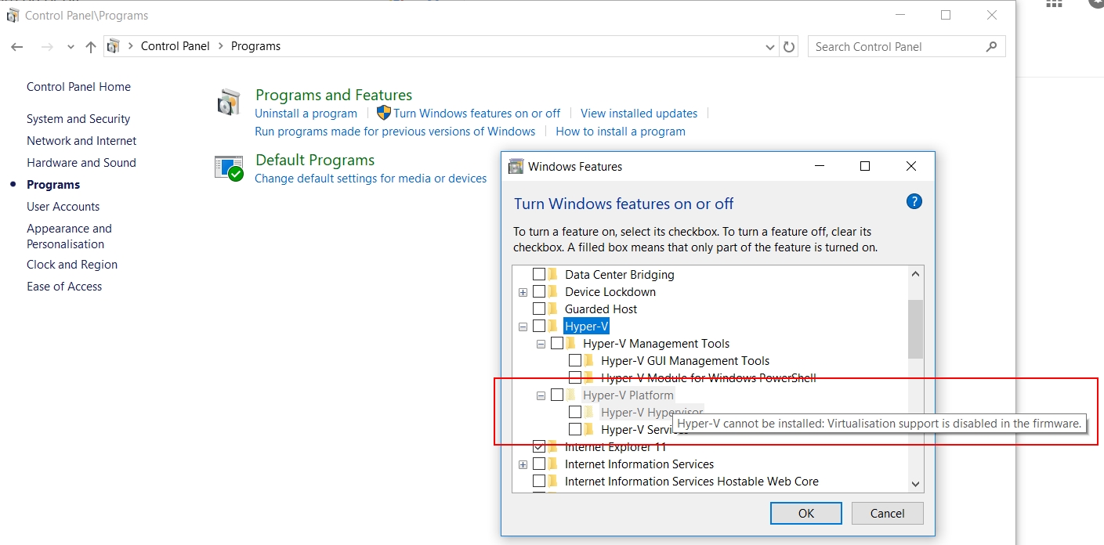Open Hardware and Sound category

[81, 163]
